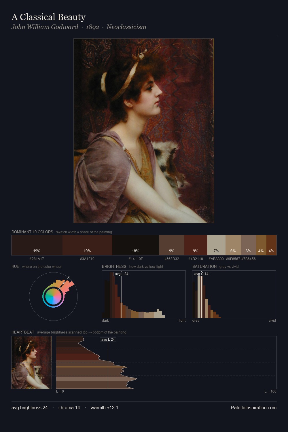
Task: Click the hex code text "#ABA390"
Action: coord(216,259)
